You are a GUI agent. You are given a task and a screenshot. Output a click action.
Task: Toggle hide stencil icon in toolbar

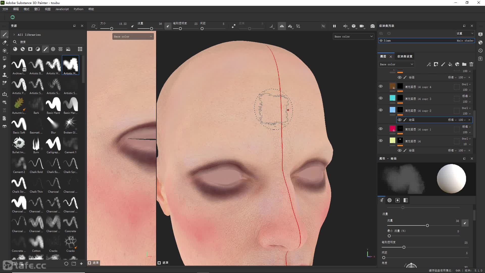[x=323, y=26]
